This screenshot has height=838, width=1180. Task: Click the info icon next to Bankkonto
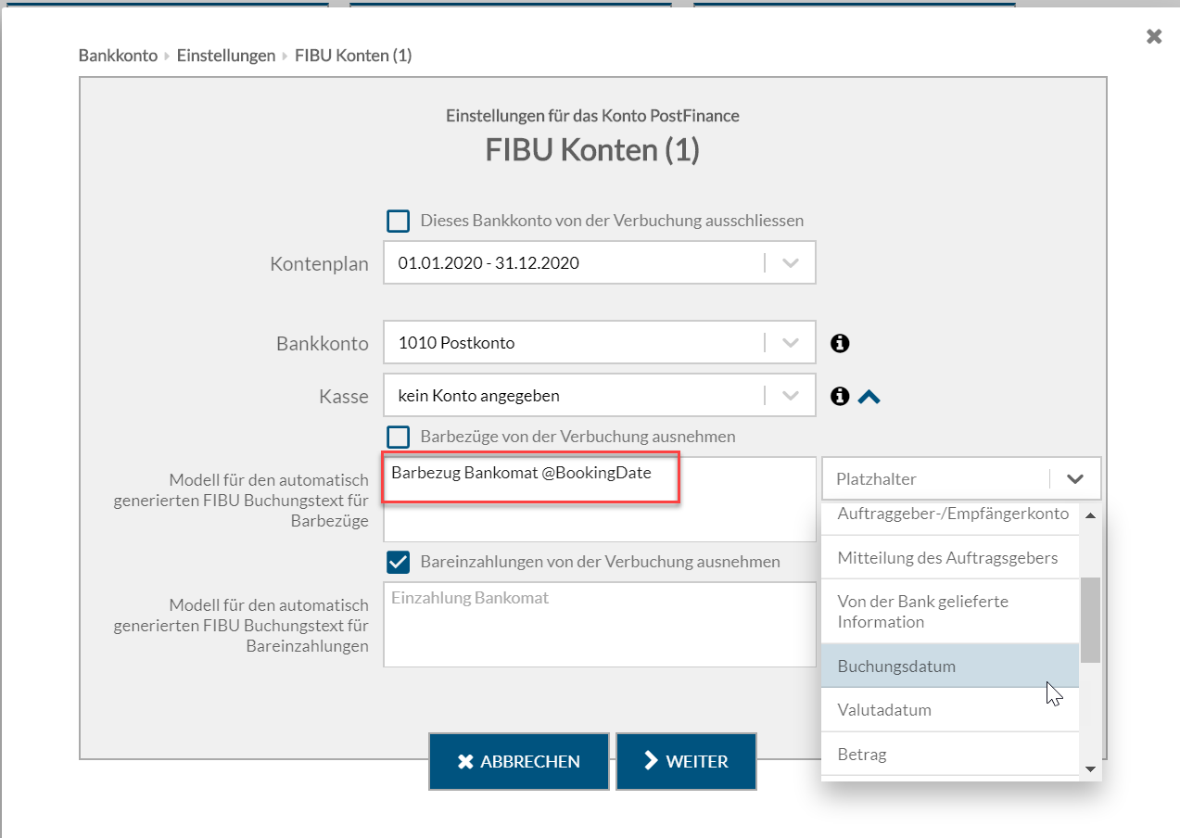click(840, 343)
